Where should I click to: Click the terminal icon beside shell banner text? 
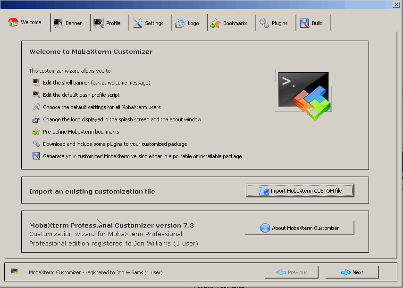36,83
